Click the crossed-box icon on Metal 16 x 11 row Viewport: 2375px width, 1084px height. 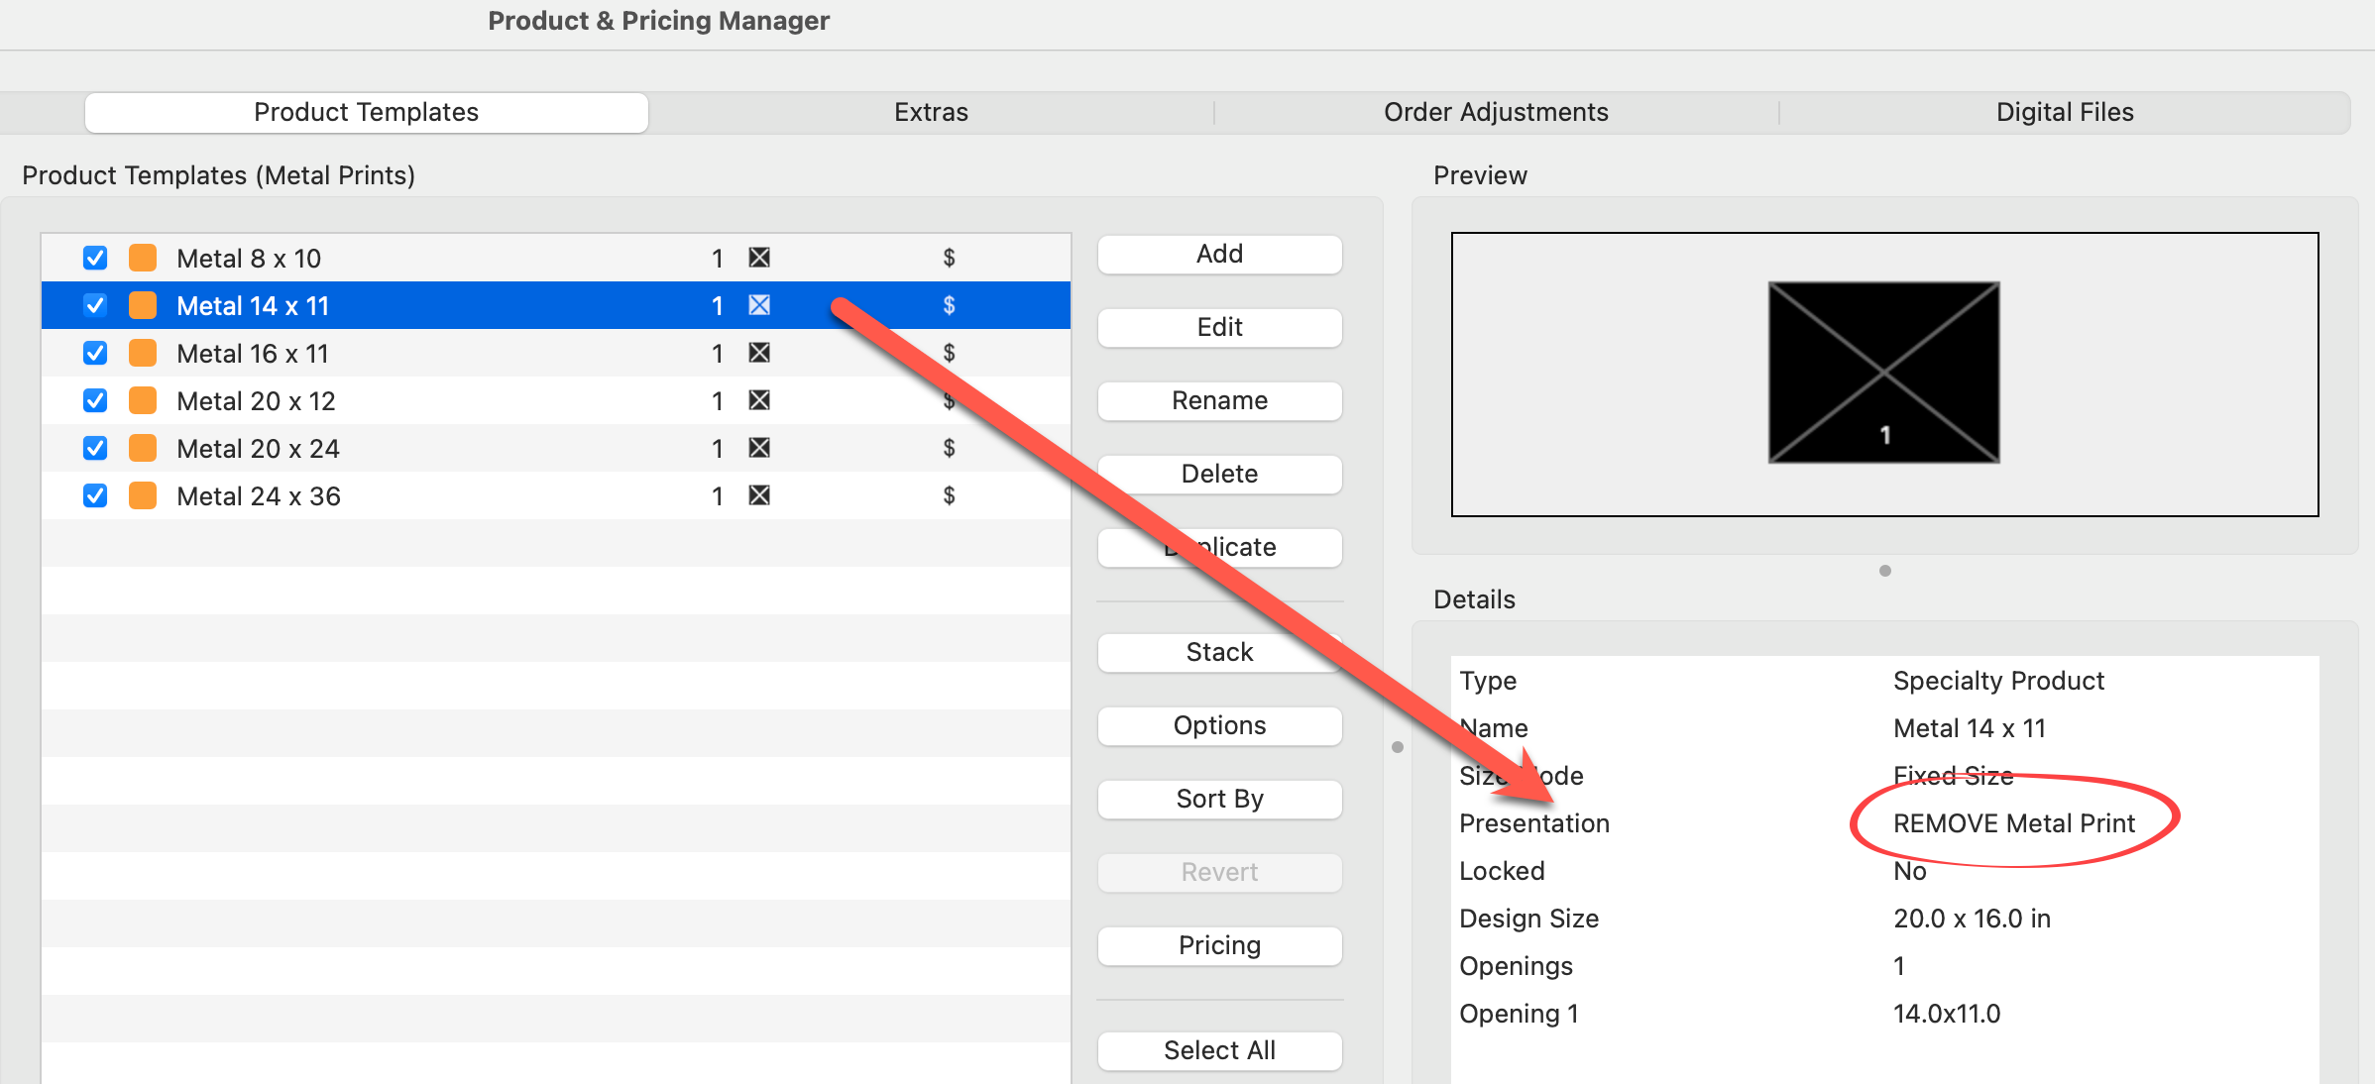759,353
